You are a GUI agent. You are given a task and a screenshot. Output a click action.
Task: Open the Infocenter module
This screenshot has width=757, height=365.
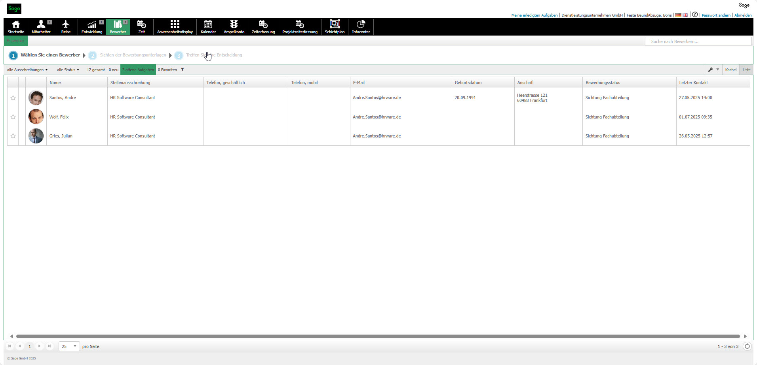click(361, 26)
